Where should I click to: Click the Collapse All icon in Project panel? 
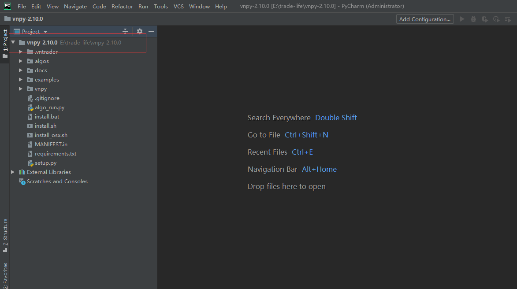point(125,31)
